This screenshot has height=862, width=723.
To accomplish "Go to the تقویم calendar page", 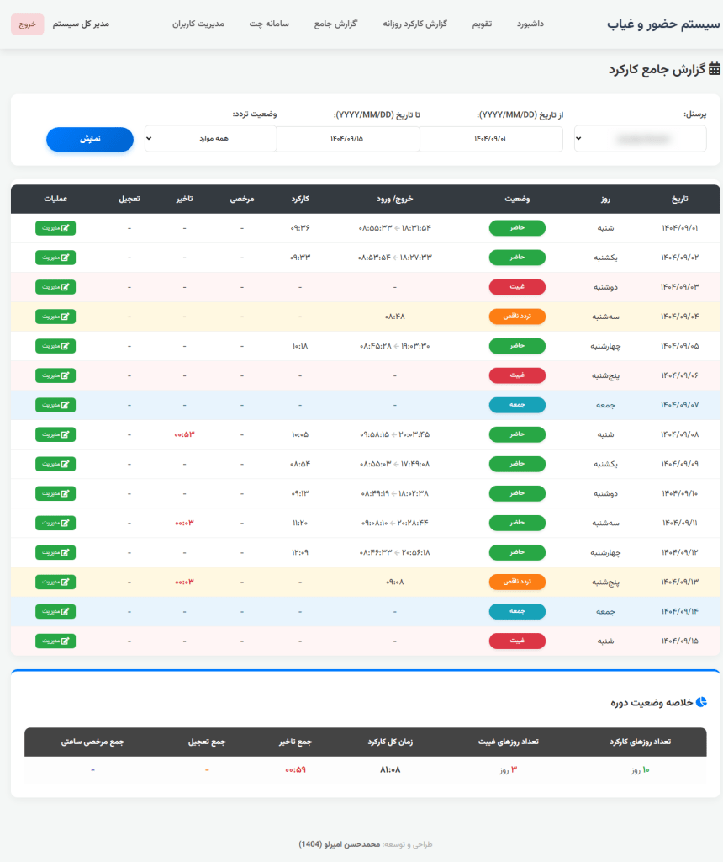I will 482,24.
